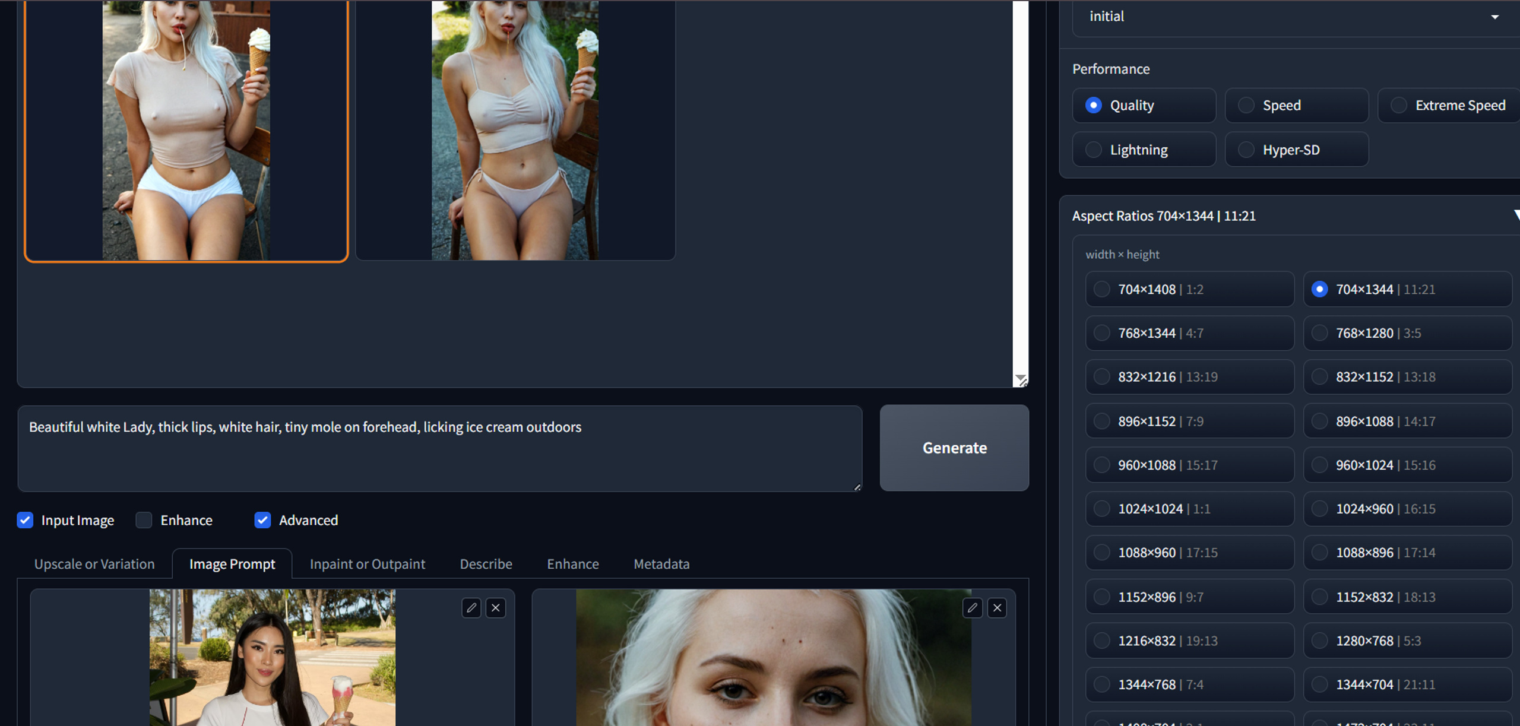Choose aspect ratio 1344×768 7:4
The height and width of the screenshot is (726, 1520).
click(x=1189, y=684)
